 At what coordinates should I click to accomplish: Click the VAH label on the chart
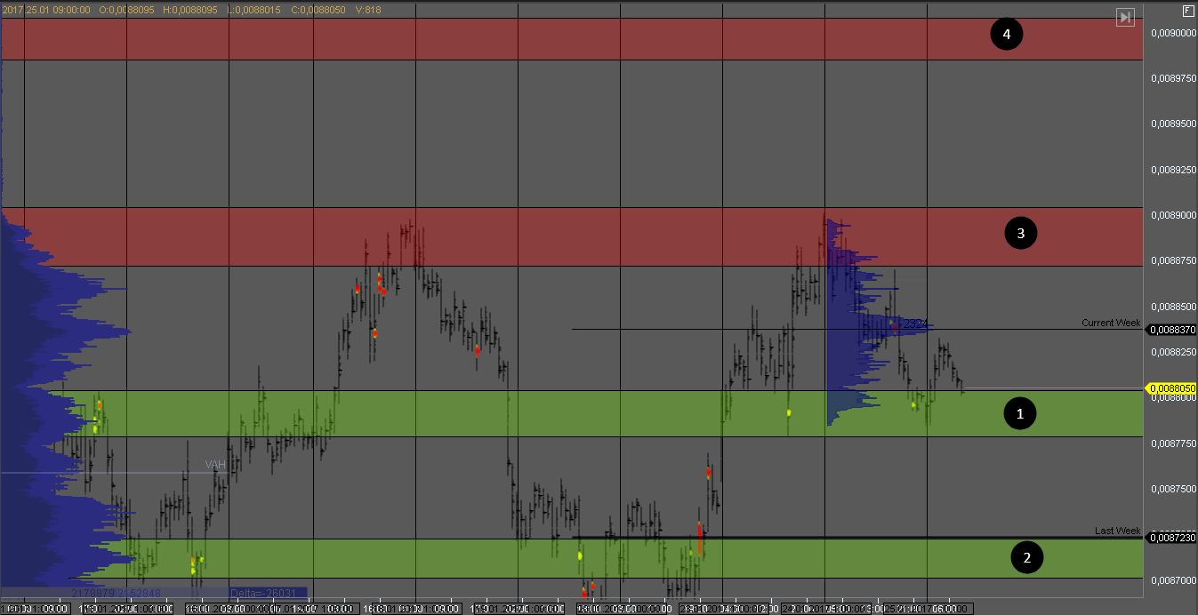pos(214,465)
